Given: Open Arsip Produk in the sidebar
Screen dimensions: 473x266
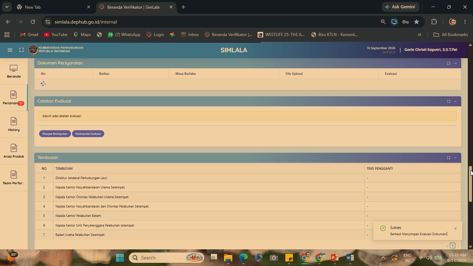Looking at the screenshot, I should coord(14,151).
